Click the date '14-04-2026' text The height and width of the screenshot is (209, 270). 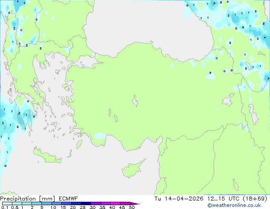click(x=184, y=199)
